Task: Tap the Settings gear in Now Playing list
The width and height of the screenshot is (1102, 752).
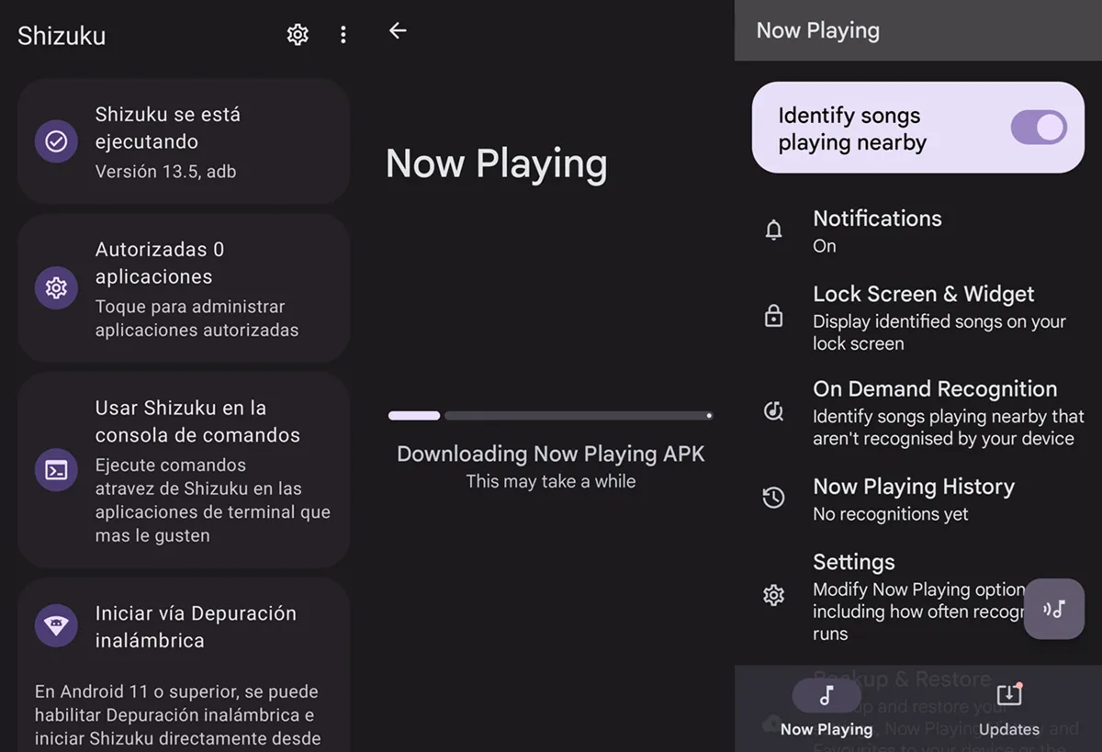Action: [x=774, y=595]
